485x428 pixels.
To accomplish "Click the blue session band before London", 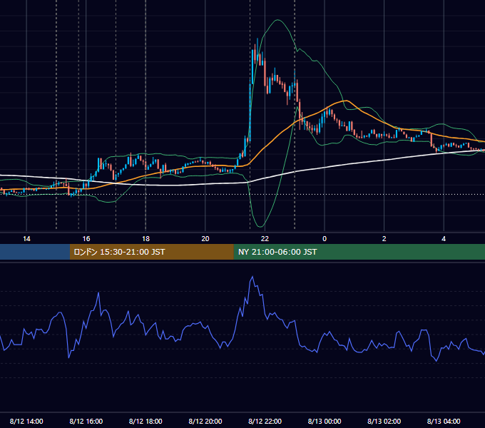I will click(35, 252).
